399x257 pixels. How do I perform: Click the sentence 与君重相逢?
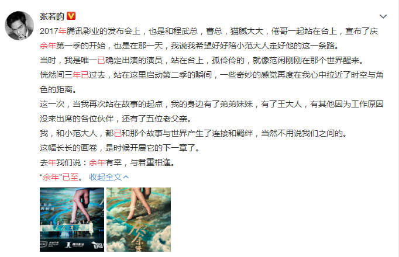coord(150,162)
